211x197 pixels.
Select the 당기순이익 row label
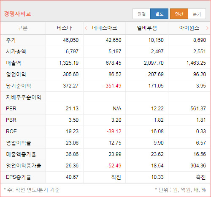coord(19,86)
